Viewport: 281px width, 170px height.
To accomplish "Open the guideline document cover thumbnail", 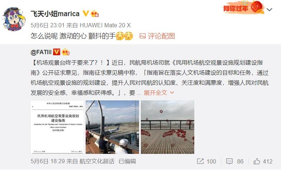I will 57,127.
